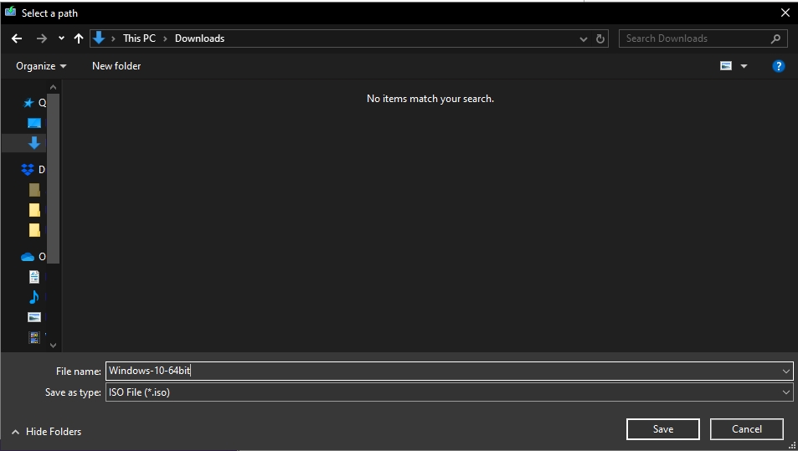798x451 pixels.
Task: Select OneDrive cloud in sidebar
Action: click(x=28, y=257)
